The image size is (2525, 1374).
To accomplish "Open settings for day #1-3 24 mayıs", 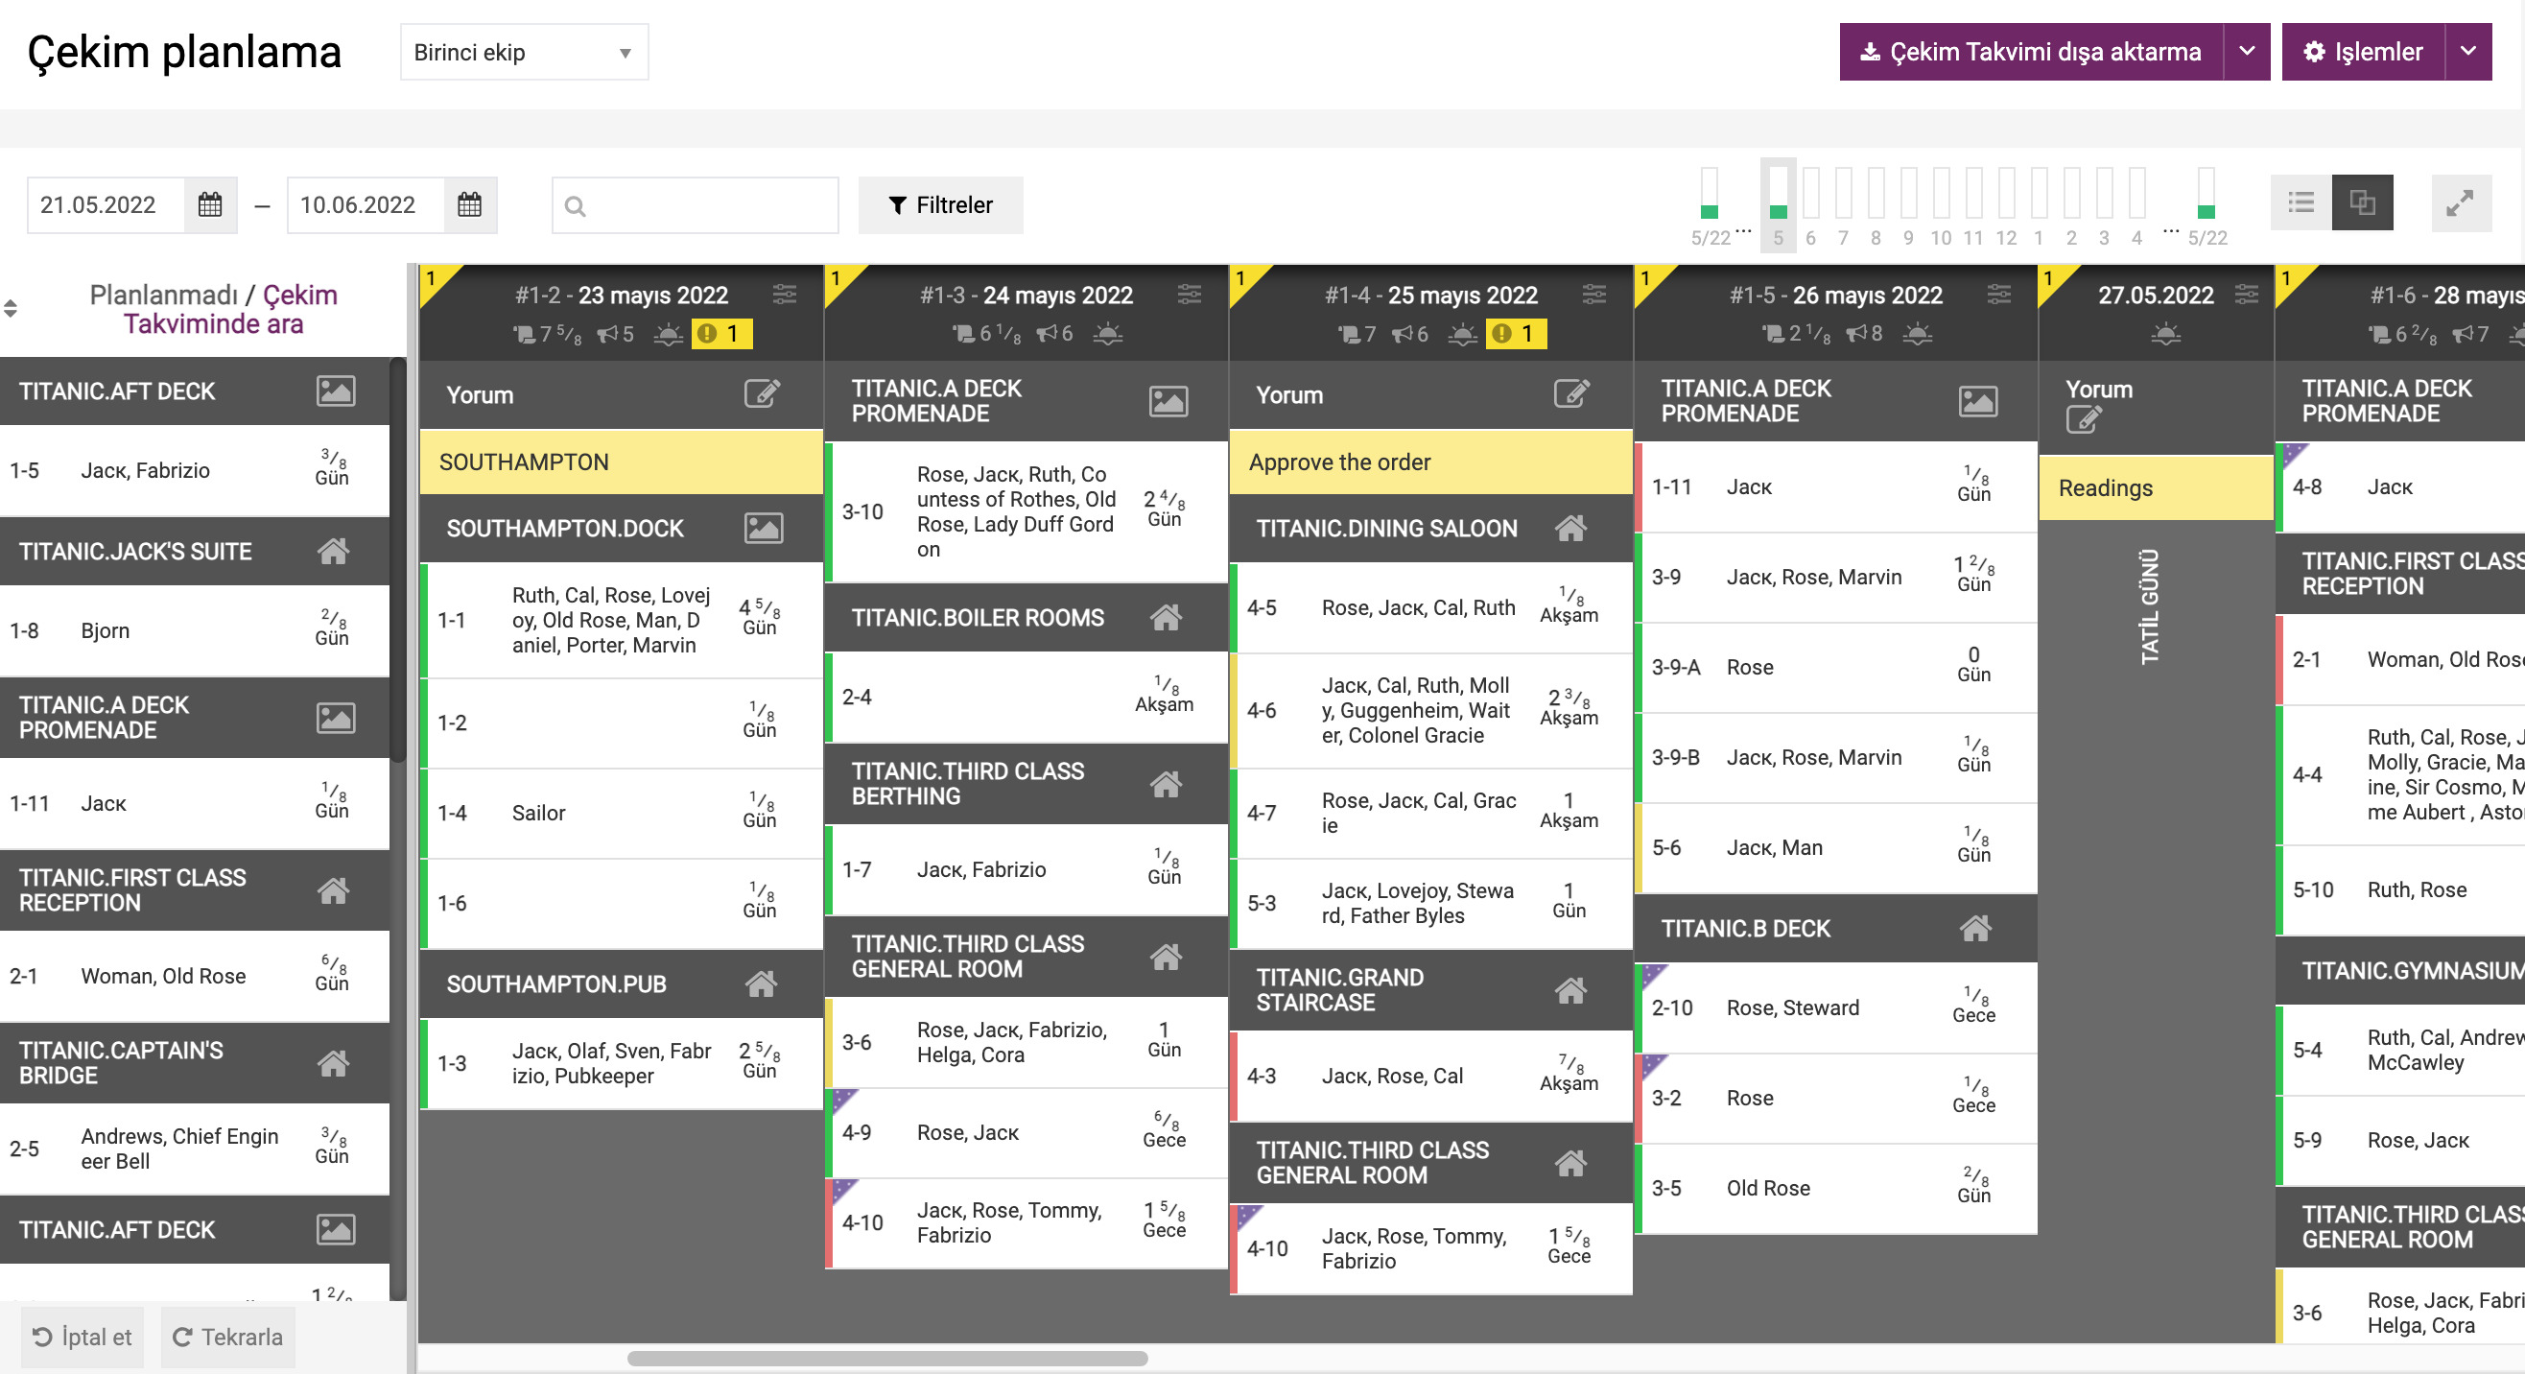I will coord(1190,294).
